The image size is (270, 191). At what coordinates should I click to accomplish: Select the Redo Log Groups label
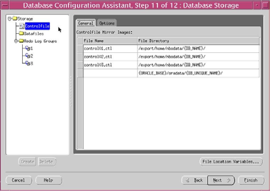click(40, 41)
